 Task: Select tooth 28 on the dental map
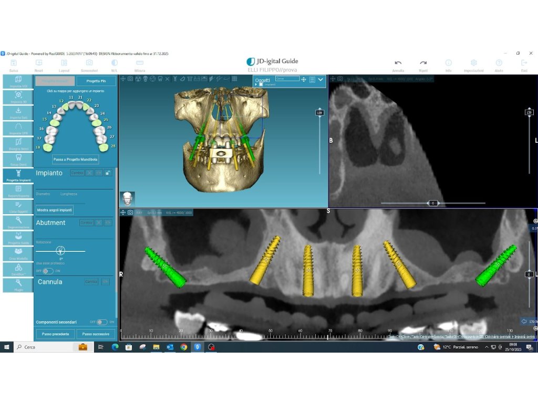(x=104, y=147)
